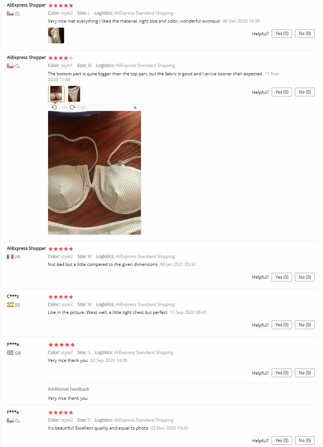This screenshot has width=323, height=447.
Task: Vote No on the bottom part bigger review
Action: [305, 92]
